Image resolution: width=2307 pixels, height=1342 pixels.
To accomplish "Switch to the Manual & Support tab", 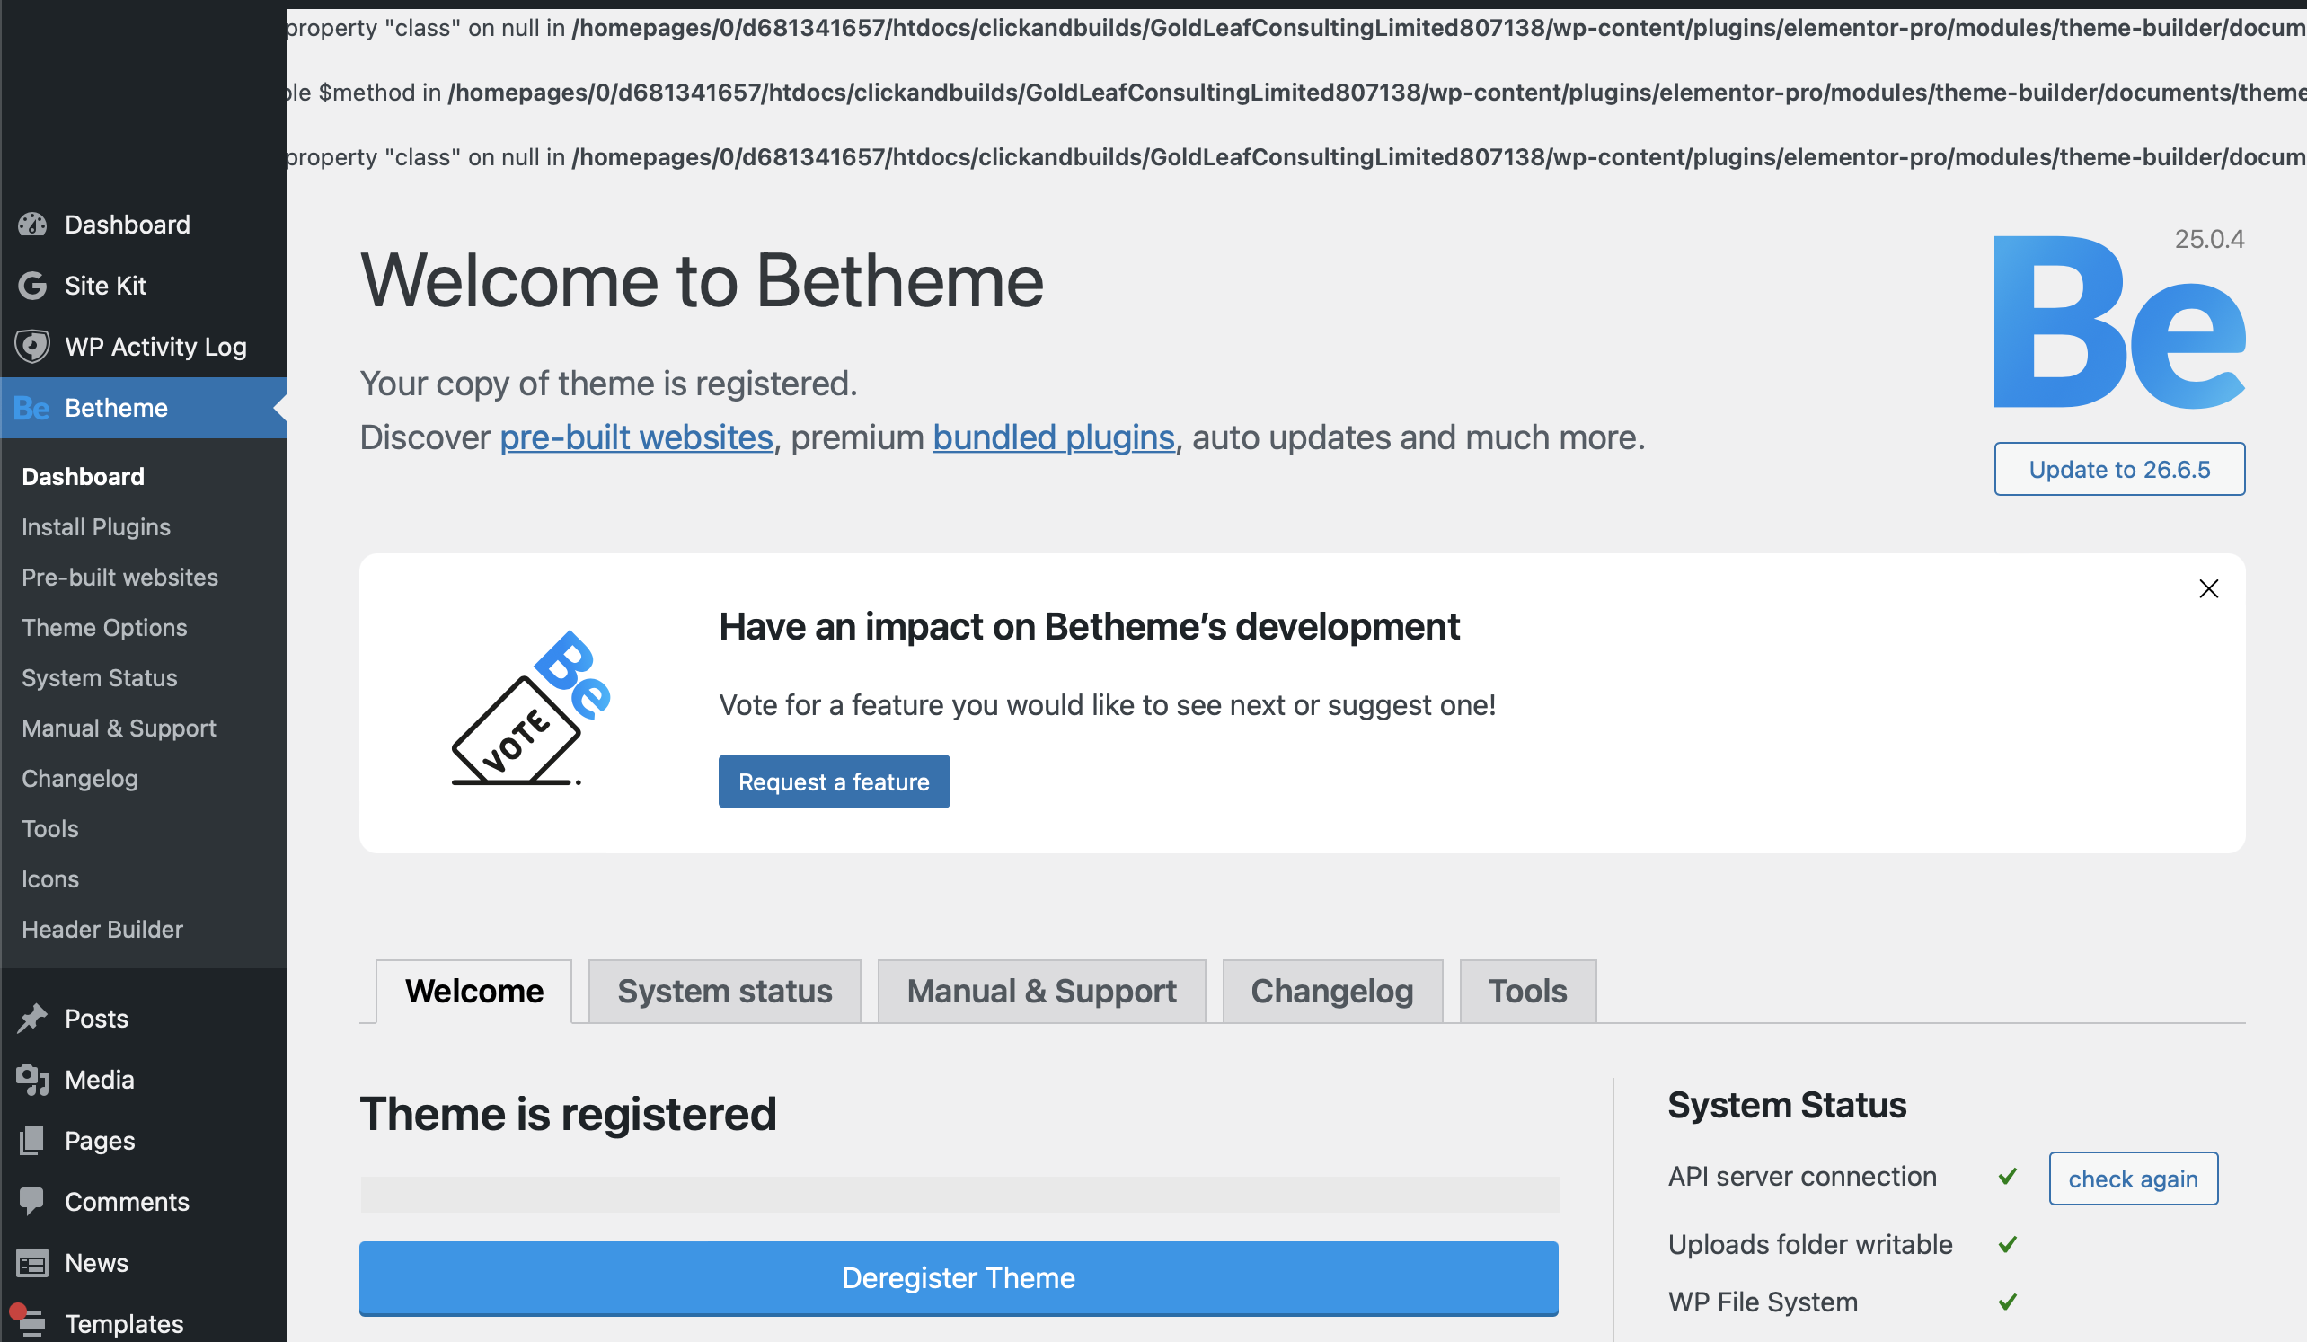I will (1042, 992).
